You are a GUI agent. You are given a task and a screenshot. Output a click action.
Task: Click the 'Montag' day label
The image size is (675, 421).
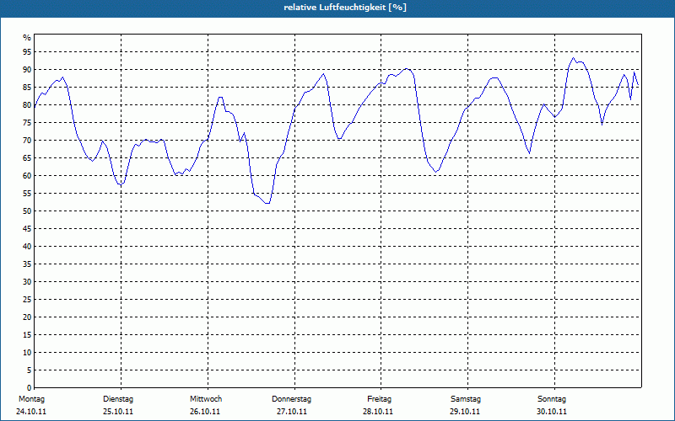31,399
